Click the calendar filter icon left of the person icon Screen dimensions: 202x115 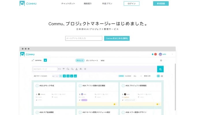tap(72, 69)
